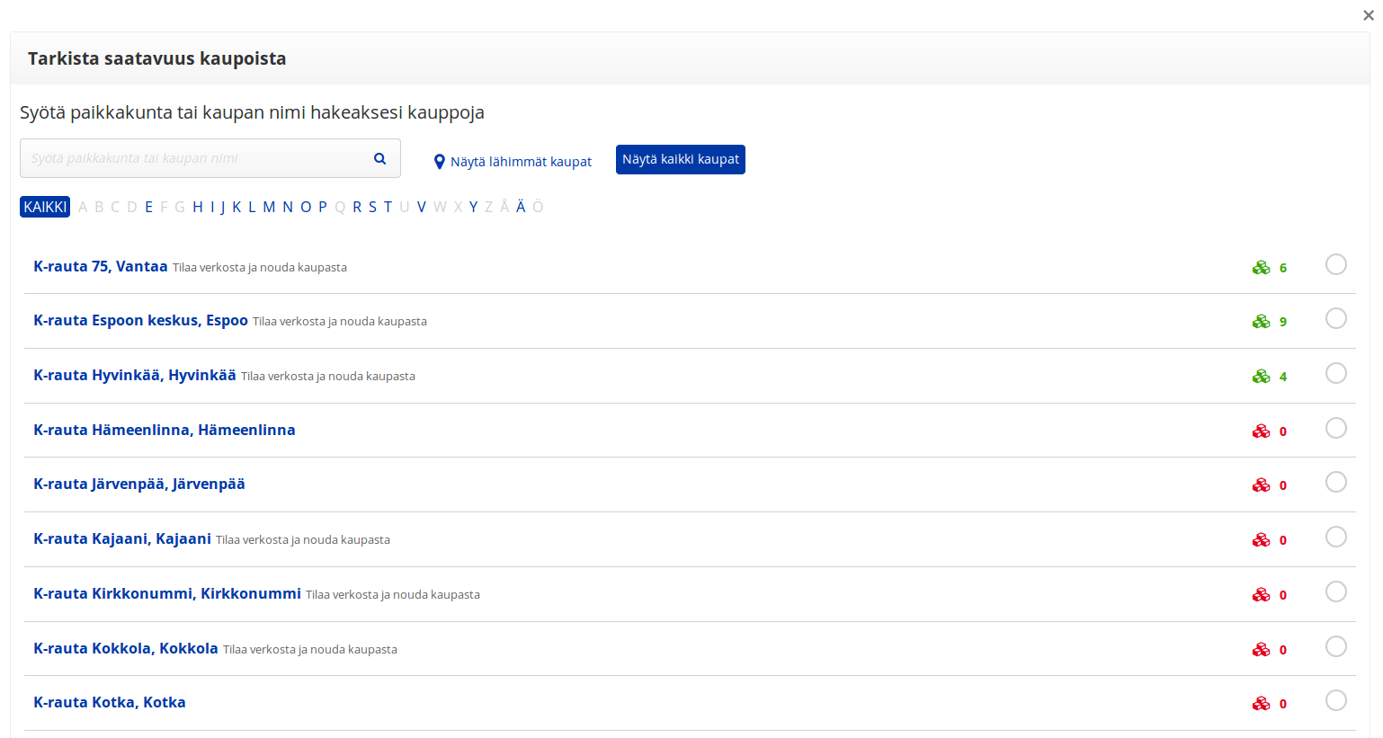Open the K-rauta Kirkkonummi, Kirkkonummi link
1383x738 pixels.
(167, 593)
